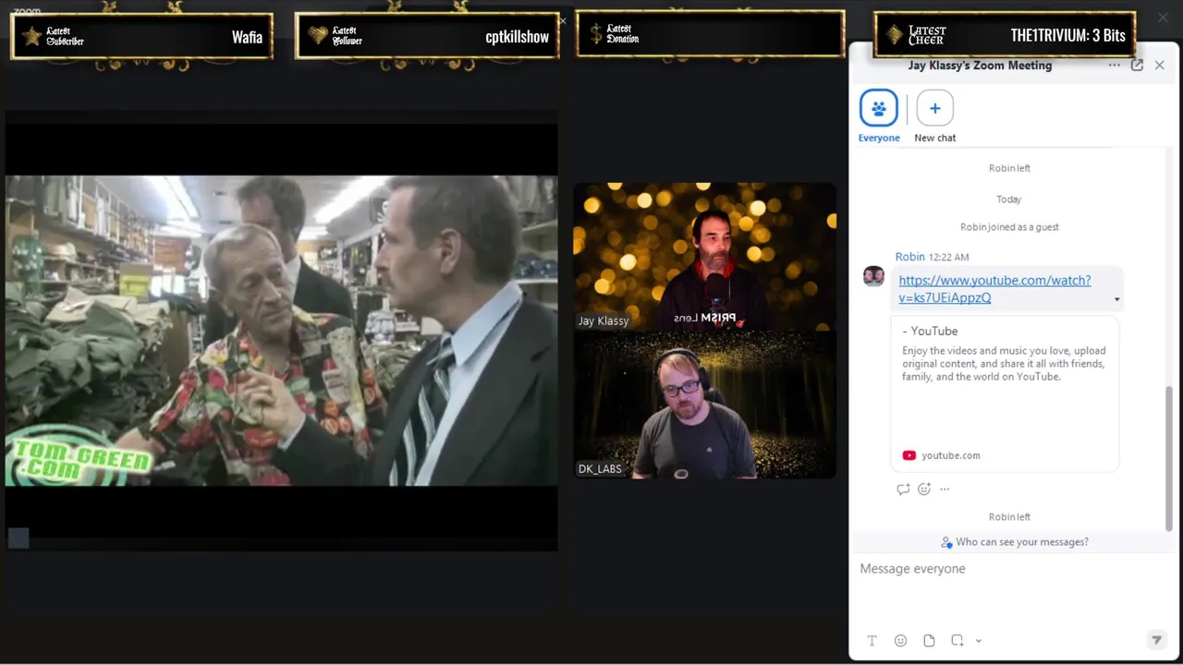Viewport: 1183px width, 665px height.
Task: Click the 'Today' date separator
Action: pyautogui.click(x=1008, y=199)
